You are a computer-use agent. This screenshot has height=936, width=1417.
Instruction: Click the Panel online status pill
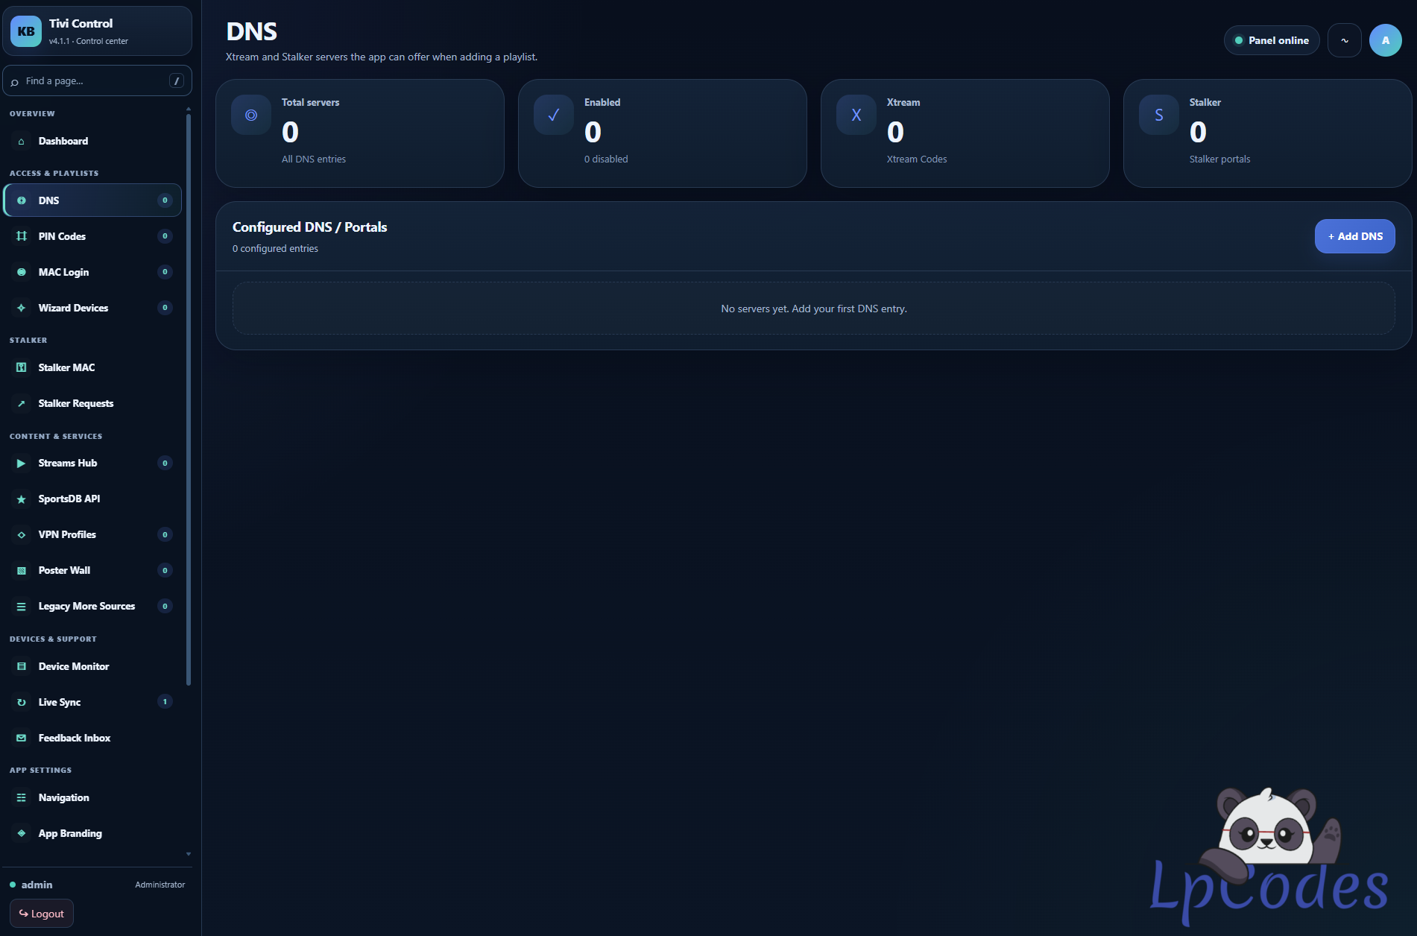pyautogui.click(x=1272, y=40)
